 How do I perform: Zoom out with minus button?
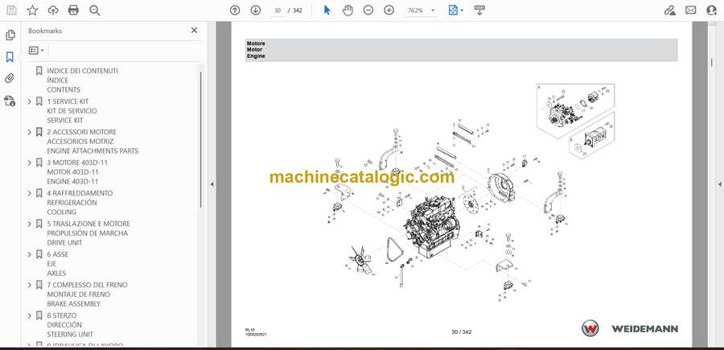point(368,10)
